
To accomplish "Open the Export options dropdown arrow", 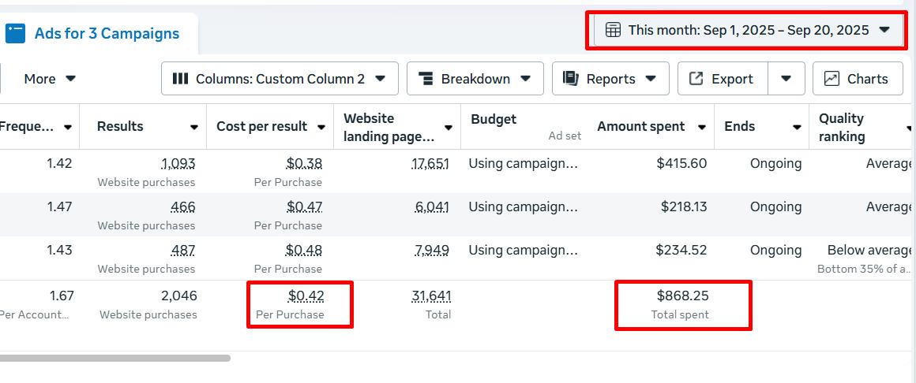I will (786, 79).
